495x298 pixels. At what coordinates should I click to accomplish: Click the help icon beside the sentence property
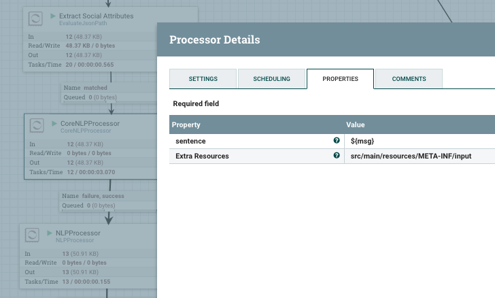(x=337, y=141)
